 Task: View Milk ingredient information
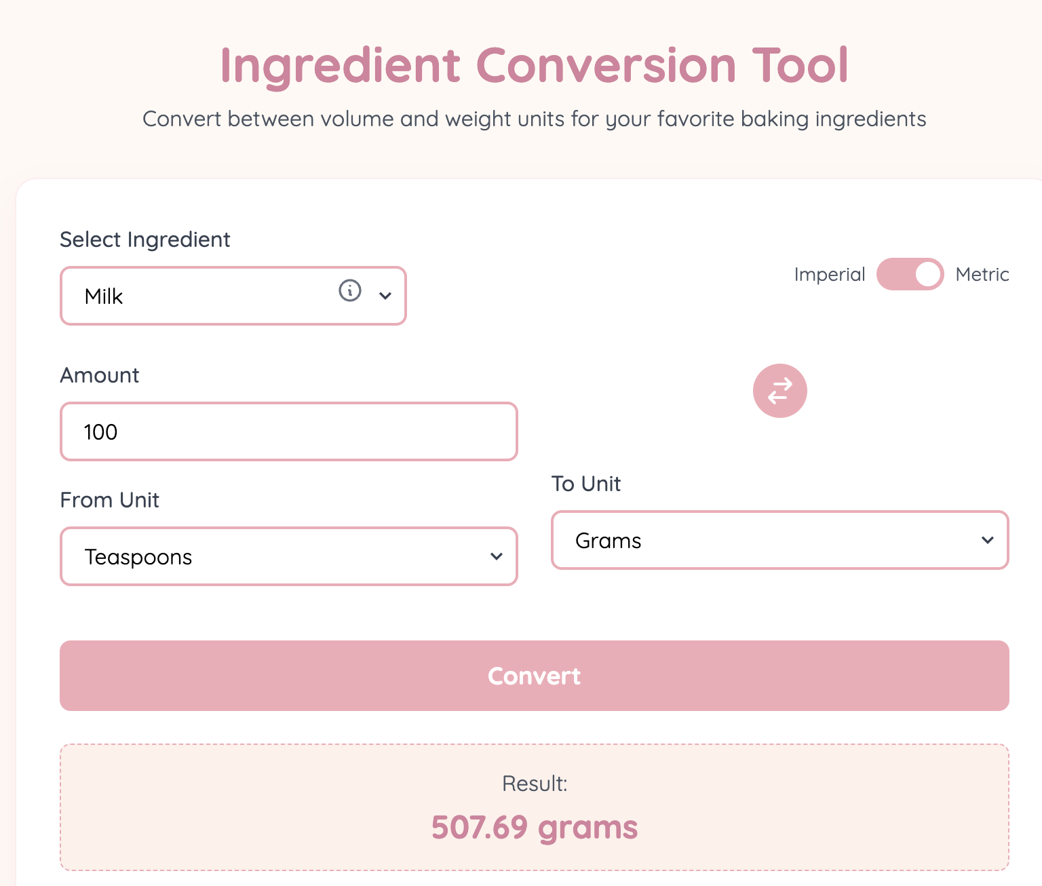[x=350, y=292]
